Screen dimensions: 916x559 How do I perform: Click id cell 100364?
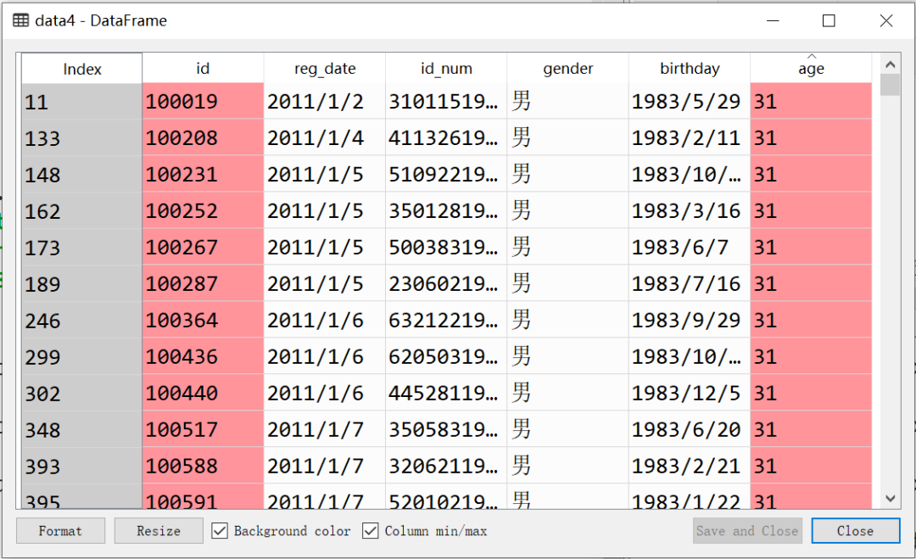203,320
